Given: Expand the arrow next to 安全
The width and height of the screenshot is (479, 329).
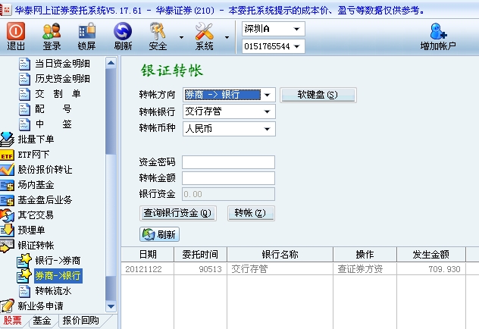Looking at the screenshot, I should [x=181, y=37].
